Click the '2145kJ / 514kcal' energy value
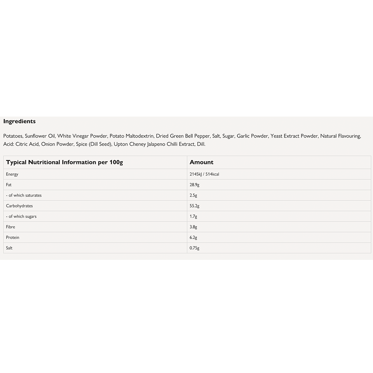373x373 pixels. pos(204,174)
